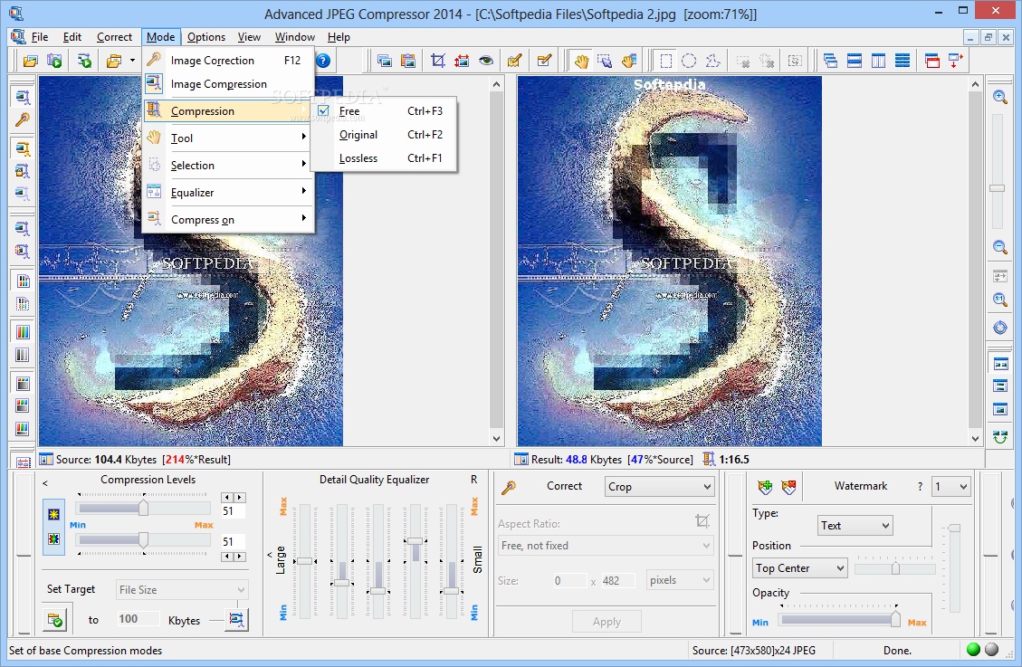
Task: Click the target size field showing 100
Action: [138, 619]
